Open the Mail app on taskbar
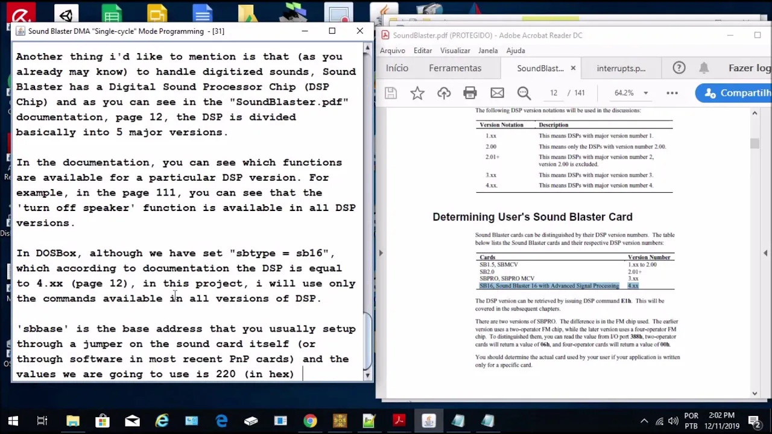Image resolution: width=772 pixels, height=434 pixels. pyautogui.click(x=132, y=421)
